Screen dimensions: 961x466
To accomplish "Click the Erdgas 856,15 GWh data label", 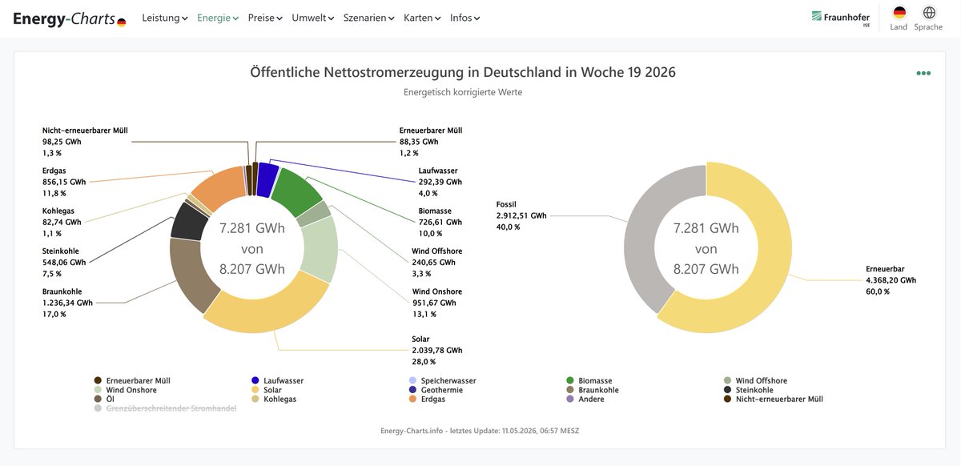I will [64, 182].
